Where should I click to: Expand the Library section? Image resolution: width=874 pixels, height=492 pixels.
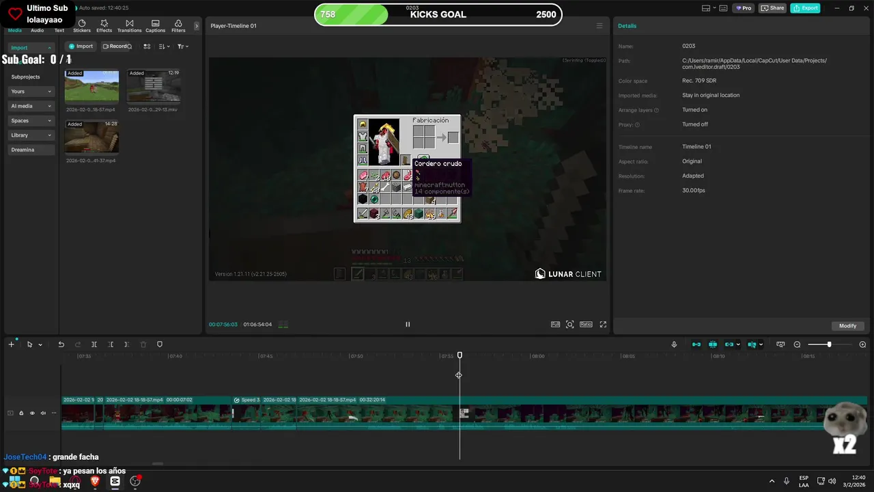(x=31, y=135)
